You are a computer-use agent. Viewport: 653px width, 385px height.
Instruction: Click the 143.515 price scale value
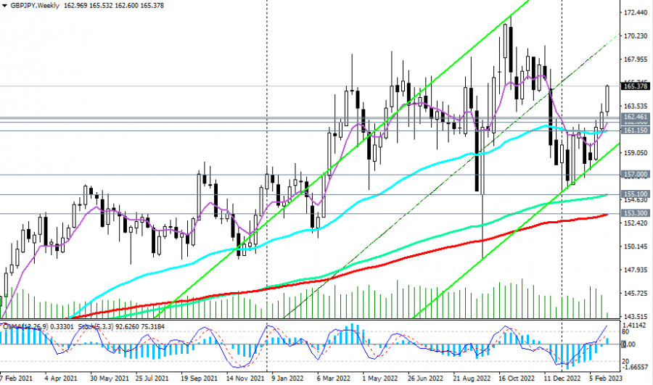point(636,316)
